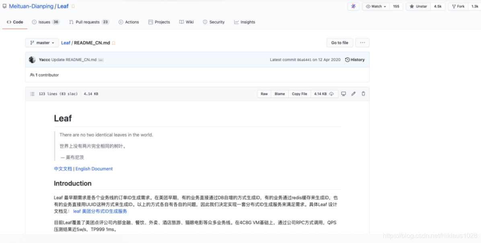Click the bookmark icon after README_CN.md
This screenshot has height=243, width=481.
(x=113, y=43)
